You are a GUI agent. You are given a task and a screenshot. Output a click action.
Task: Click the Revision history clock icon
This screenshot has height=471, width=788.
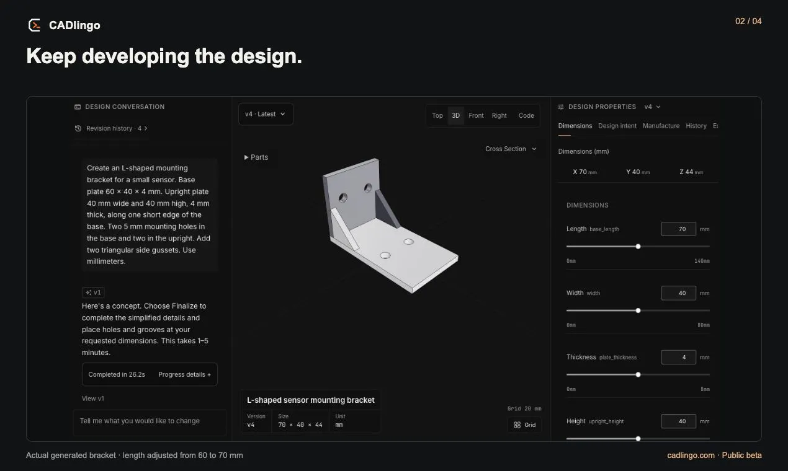click(x=78, y=128)
